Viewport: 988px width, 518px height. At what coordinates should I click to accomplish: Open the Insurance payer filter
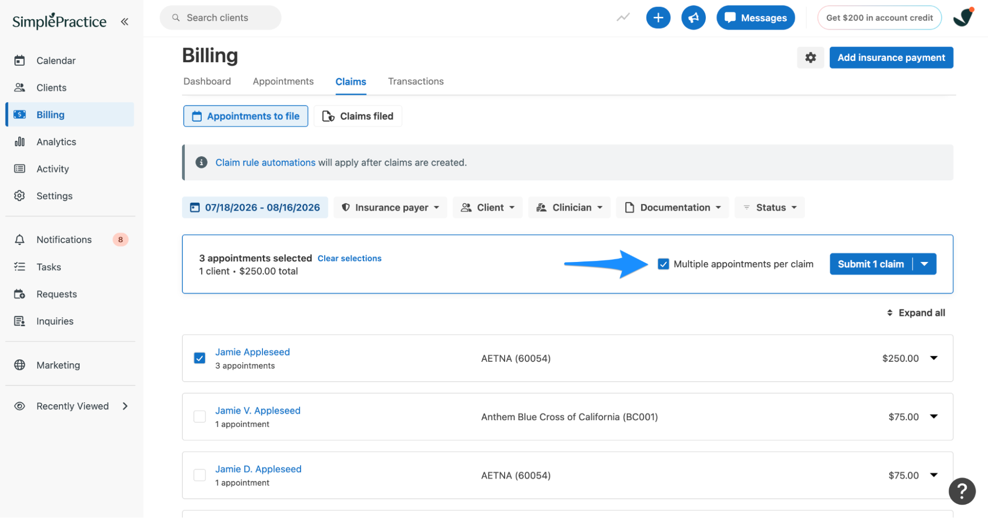[x=390, y=208]
